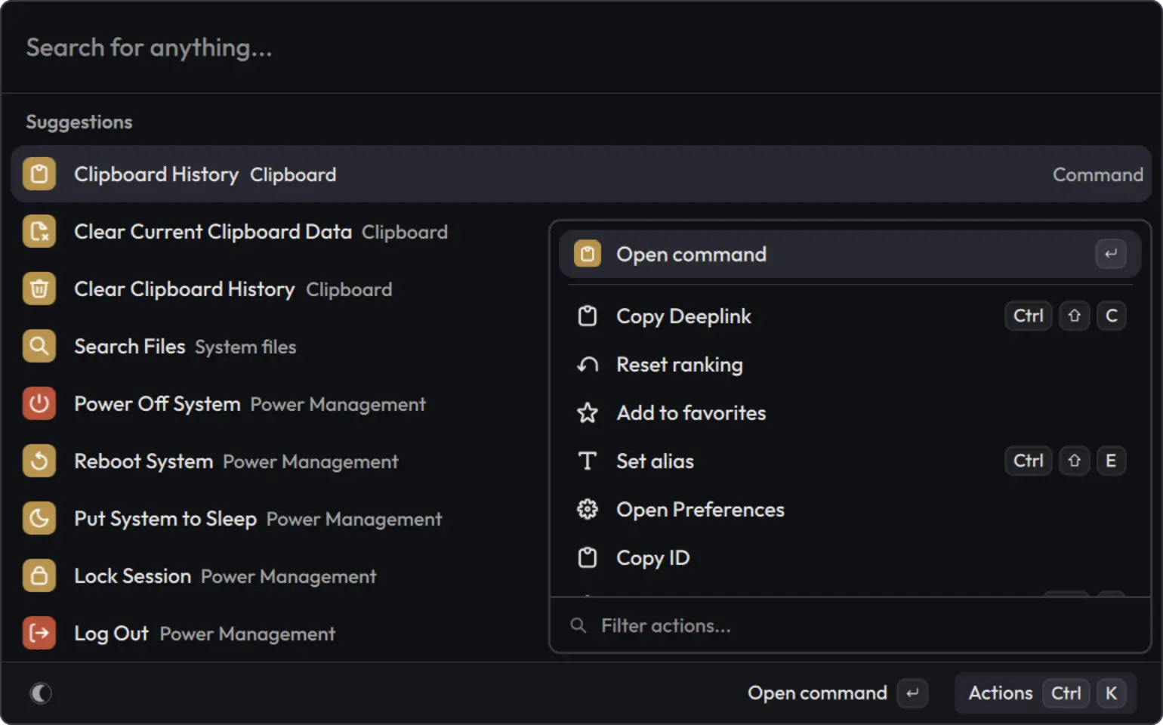The height and width of the screenshot is (725, 1163).
Task: Click the Actions Ctrl K button
Action: pos(1046,693)
